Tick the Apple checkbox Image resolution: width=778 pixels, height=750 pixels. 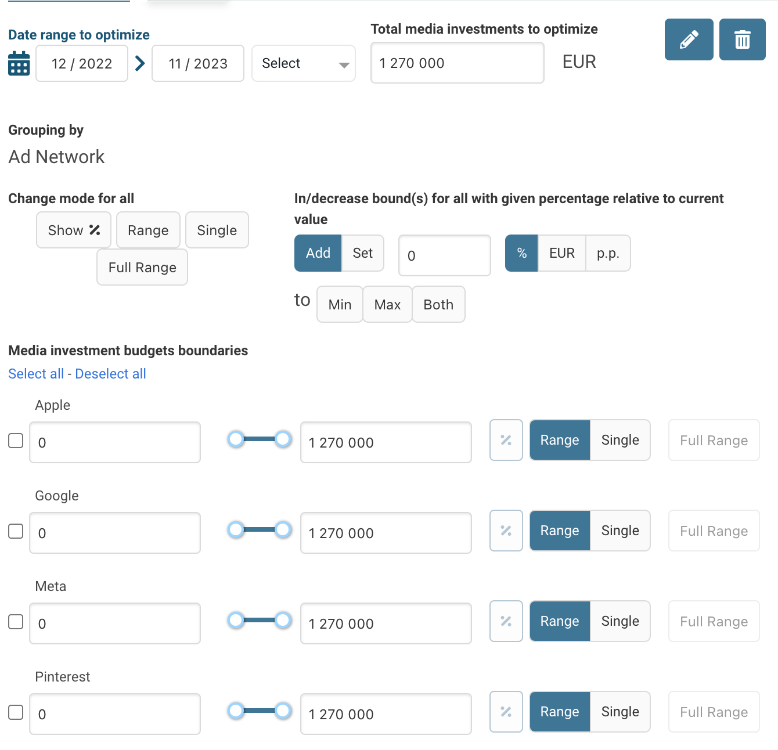16,441
